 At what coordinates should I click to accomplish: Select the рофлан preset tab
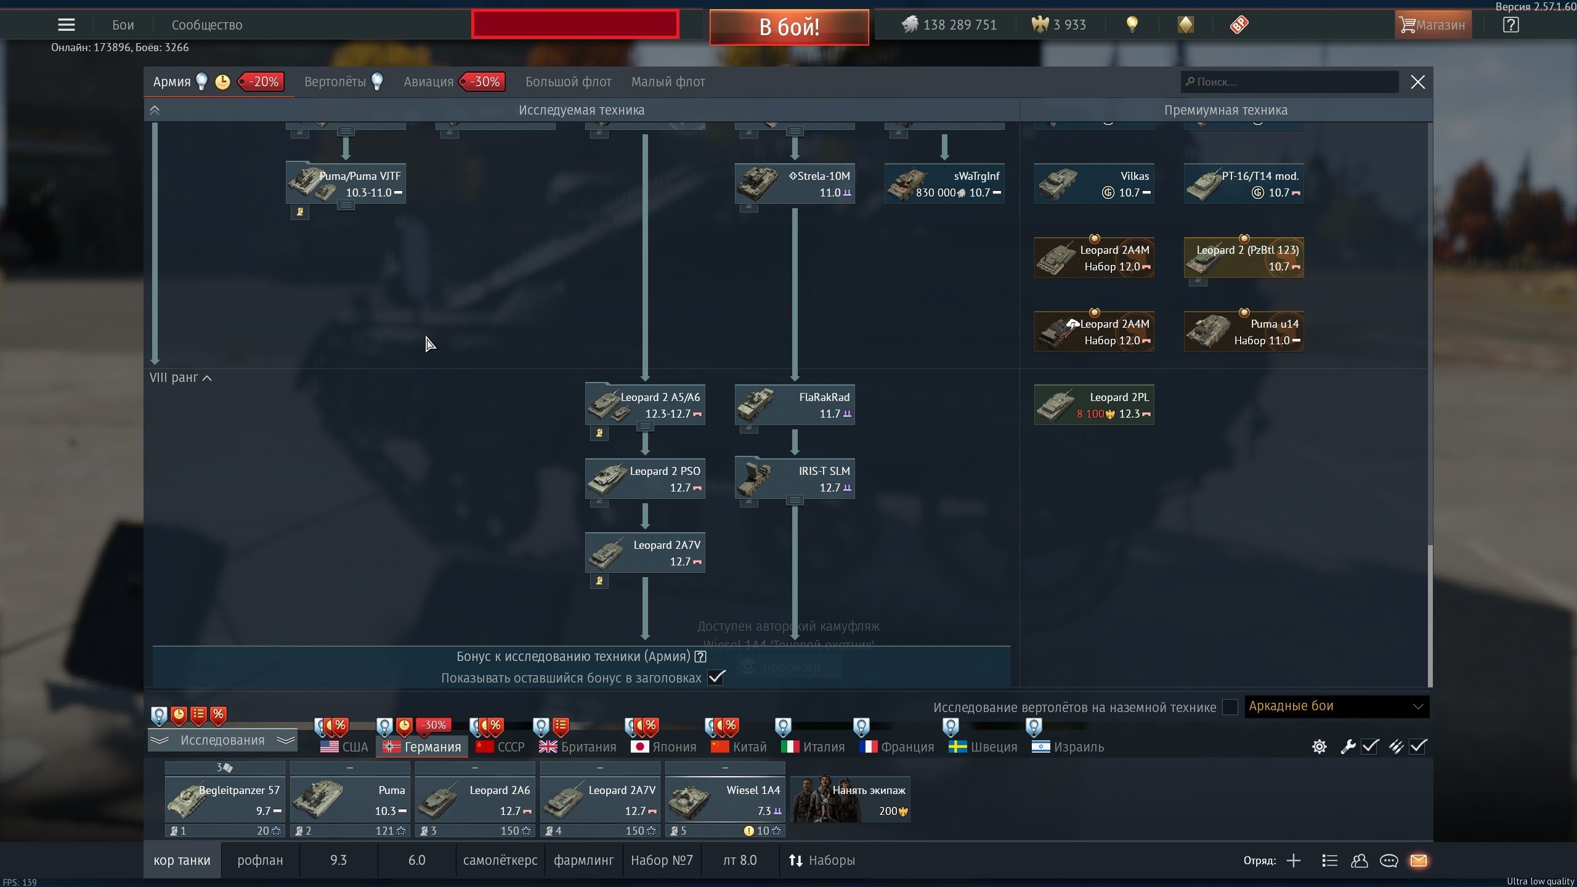[x=260, y=861]
